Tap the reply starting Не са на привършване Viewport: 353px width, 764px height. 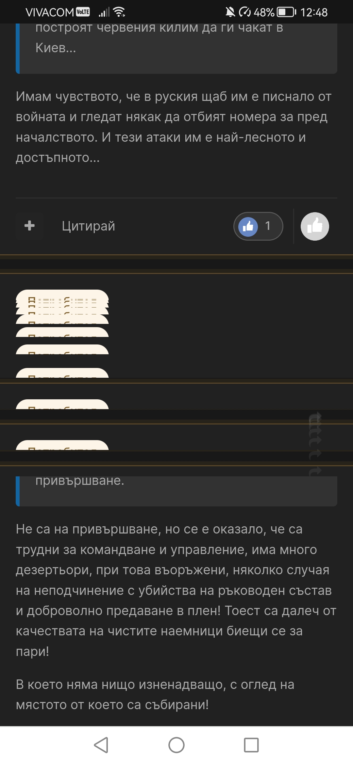[x=176, y=590]
